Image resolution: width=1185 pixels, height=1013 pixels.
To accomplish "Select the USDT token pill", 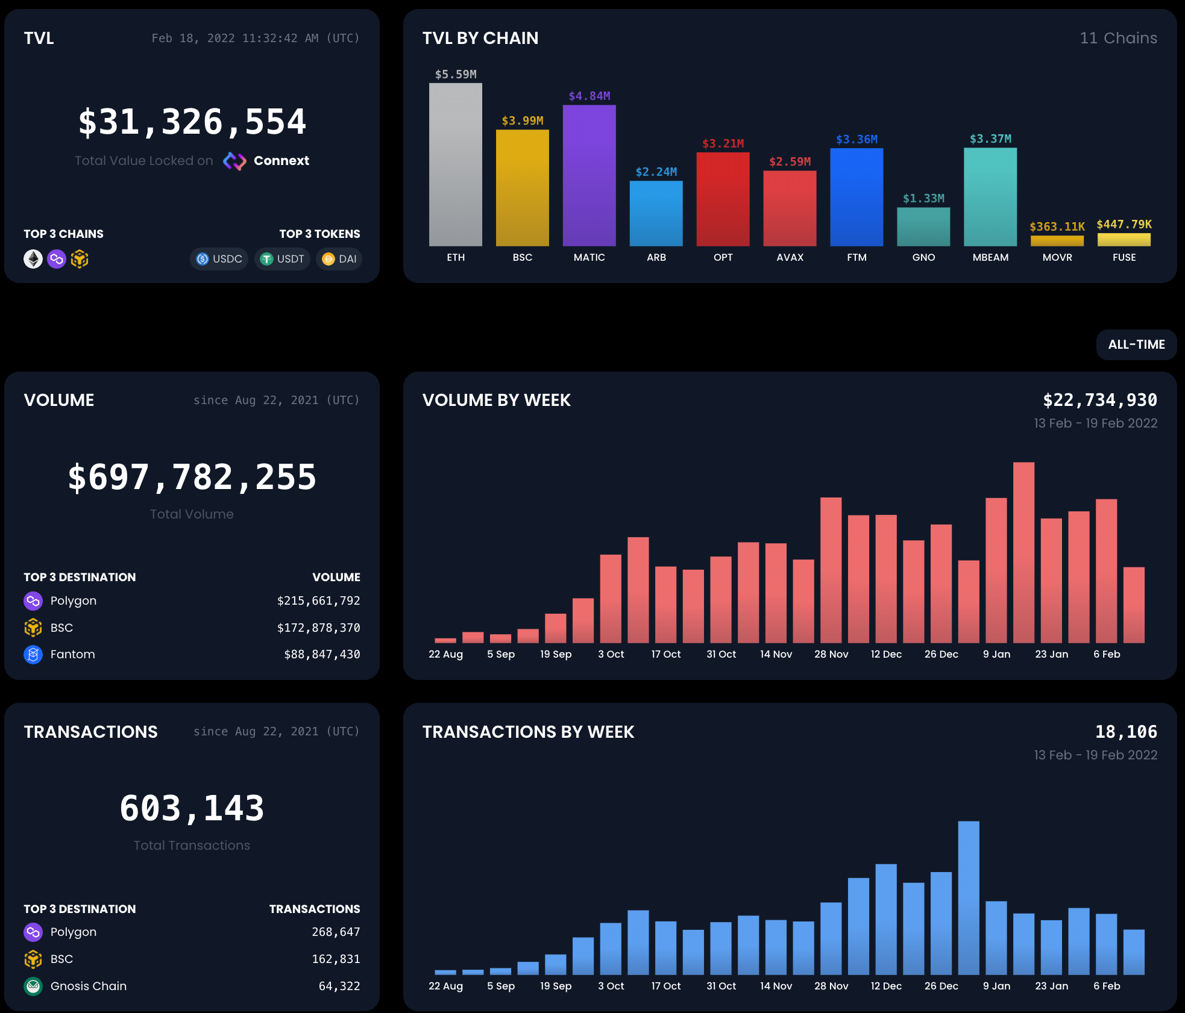I will [x=282, y=259].
